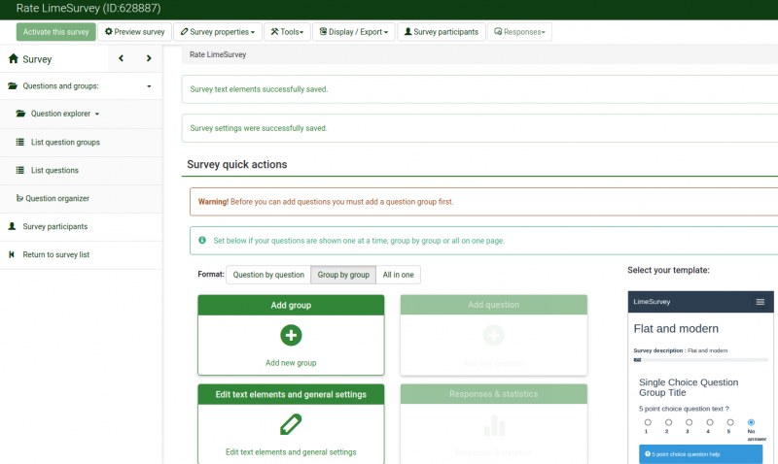Select radio option 2 in template preview

668,422
